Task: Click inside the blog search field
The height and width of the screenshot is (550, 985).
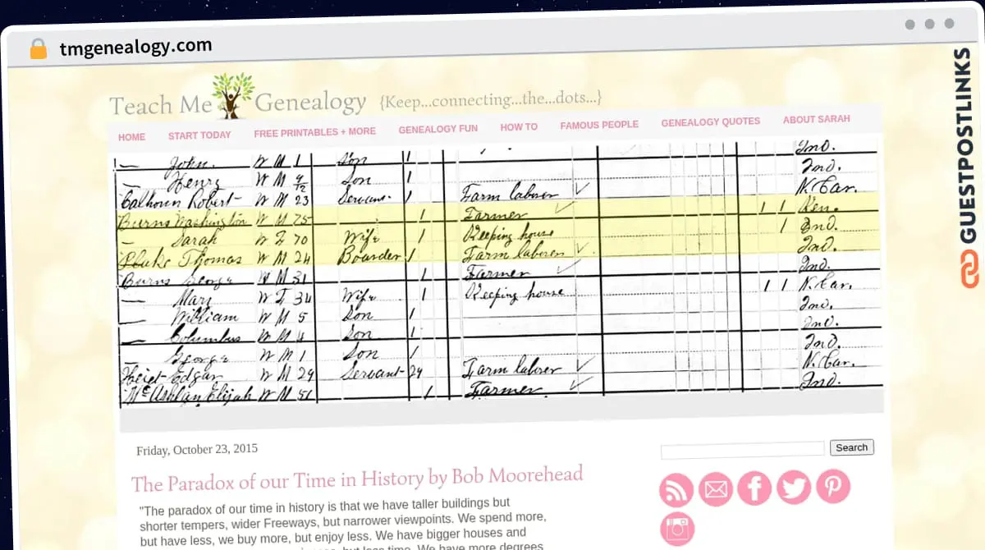Action: [x=741, y=447]
